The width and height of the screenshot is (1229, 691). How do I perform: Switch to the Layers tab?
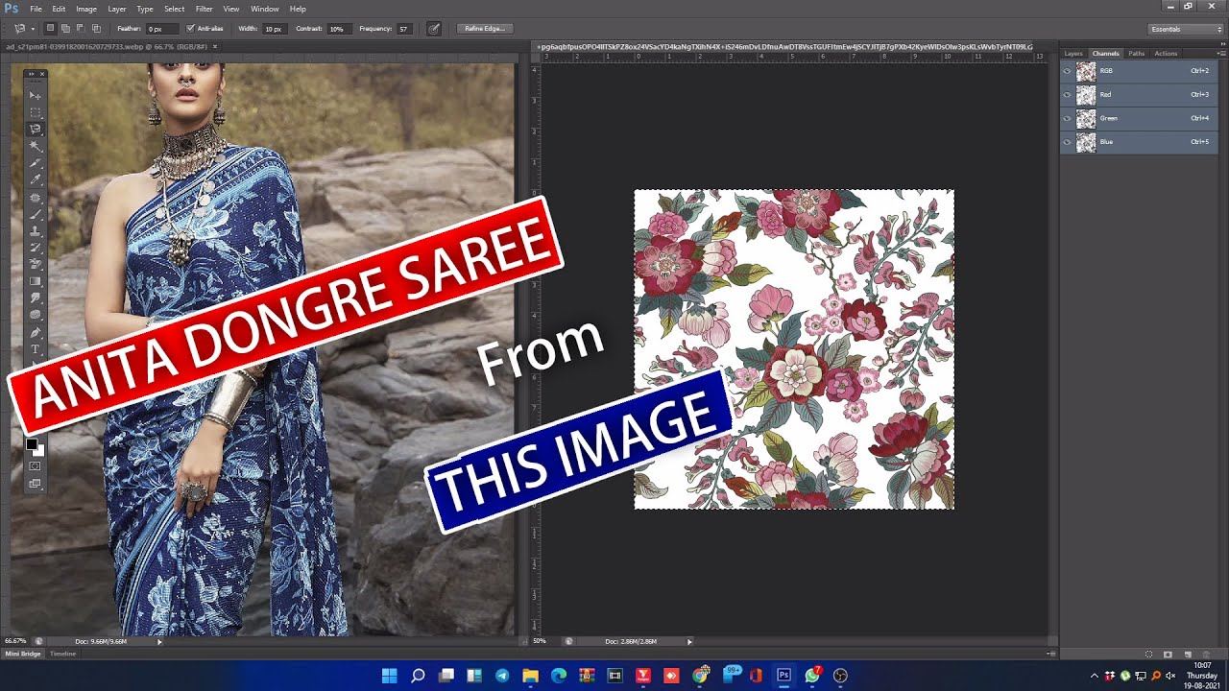(1073, 54)
